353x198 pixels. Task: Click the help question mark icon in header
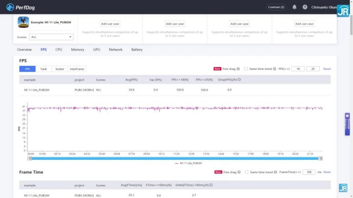(305, 7)
